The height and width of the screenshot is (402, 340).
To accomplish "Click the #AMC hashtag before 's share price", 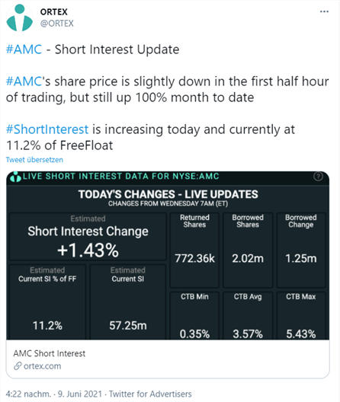I will coord(24,81).
